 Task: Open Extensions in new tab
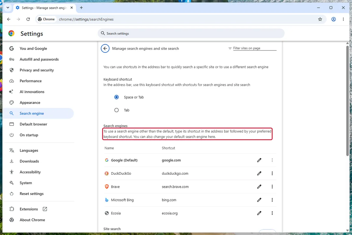tap(38, 209)
